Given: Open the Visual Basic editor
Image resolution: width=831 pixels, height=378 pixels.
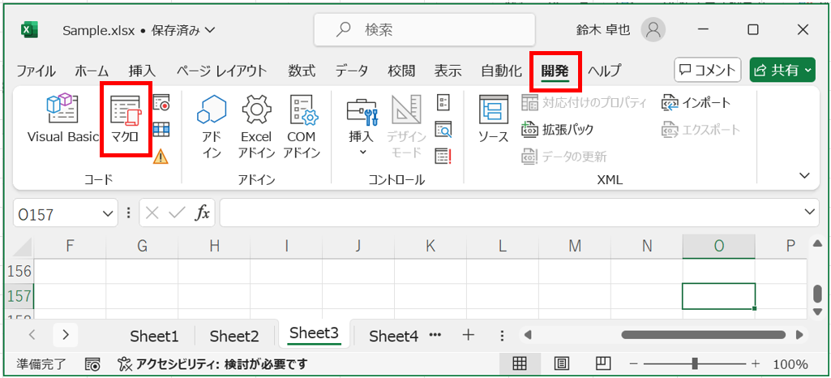Looking at the screenshot, I should (x=63, y=118).
